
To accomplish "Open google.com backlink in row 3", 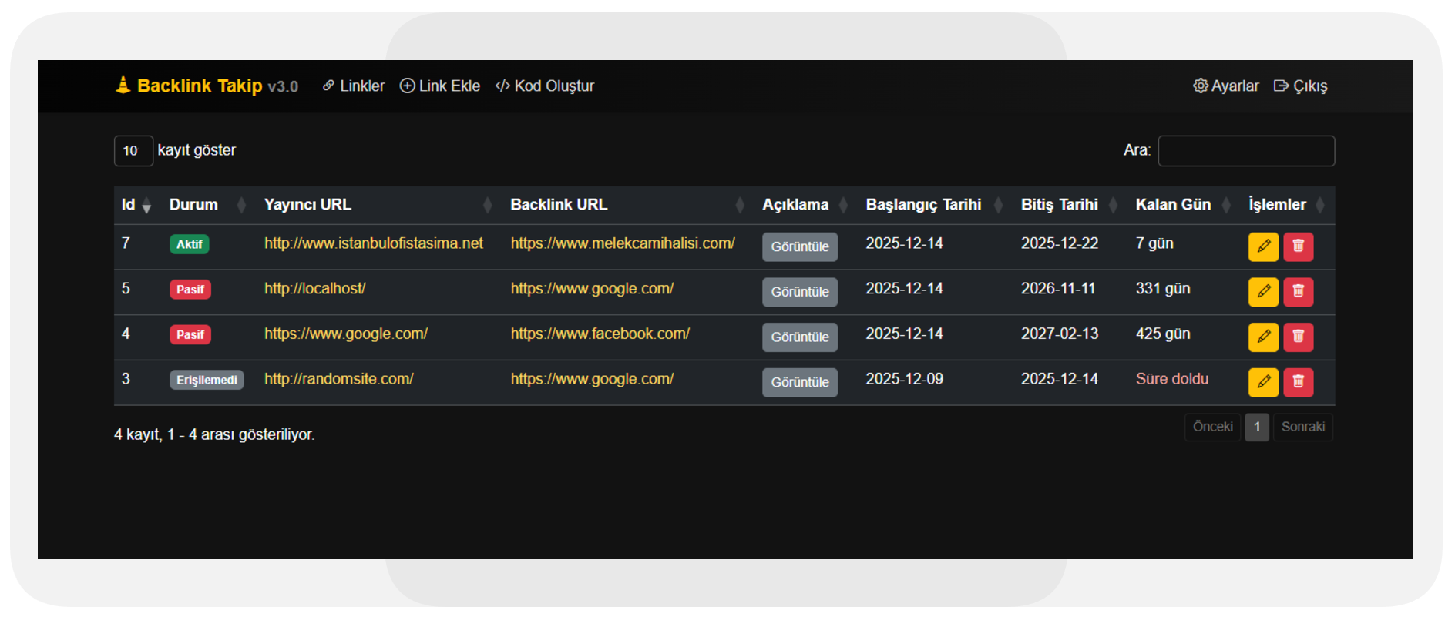I will click(592, 379).
